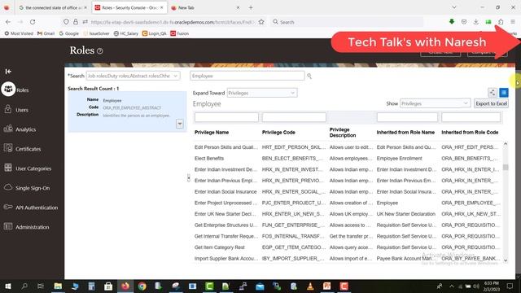
Task: Select Enter Indian Social Insurance row
Action: click(x=348, y=192)
